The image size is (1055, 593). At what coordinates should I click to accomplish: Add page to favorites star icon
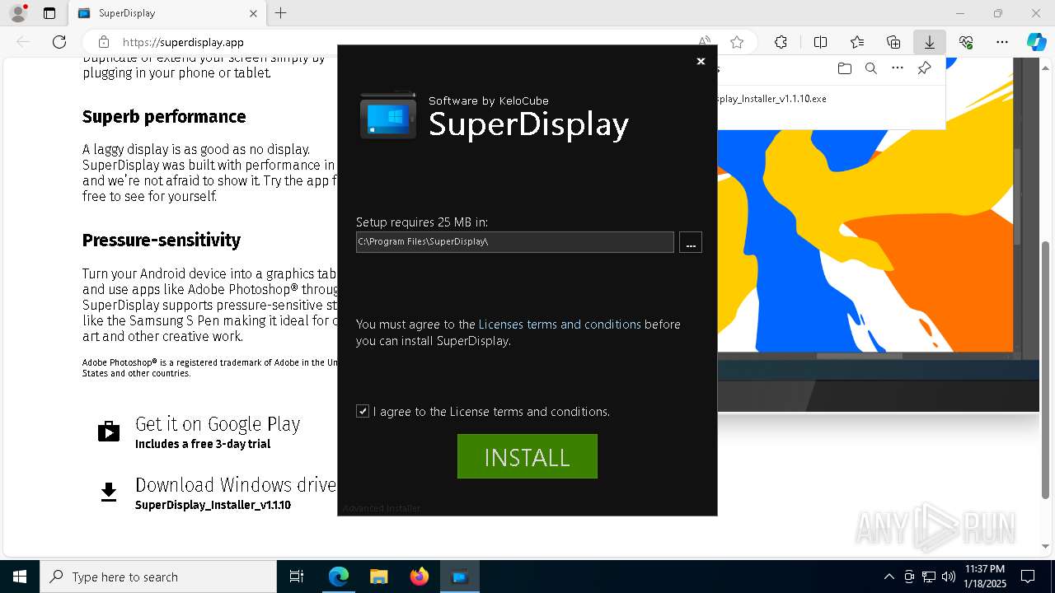tap(737, 42)
